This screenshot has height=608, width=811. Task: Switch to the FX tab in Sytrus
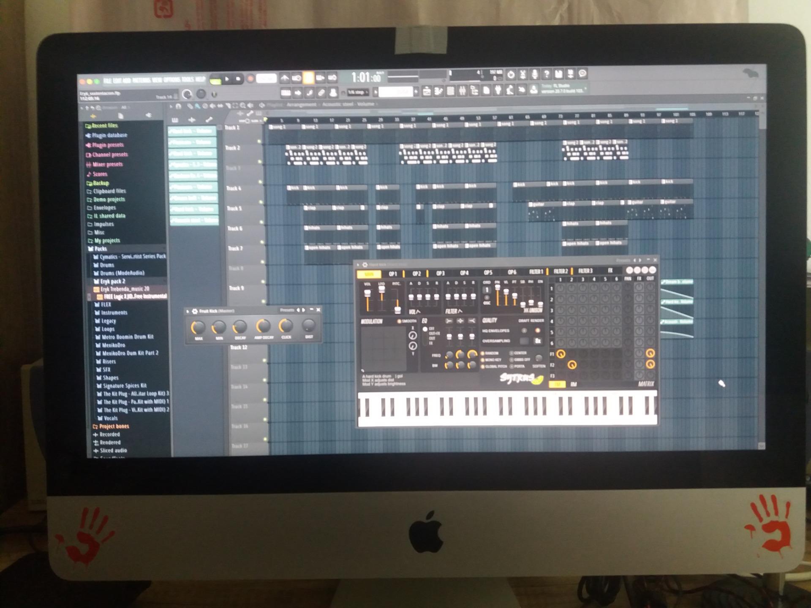(610, 270)
